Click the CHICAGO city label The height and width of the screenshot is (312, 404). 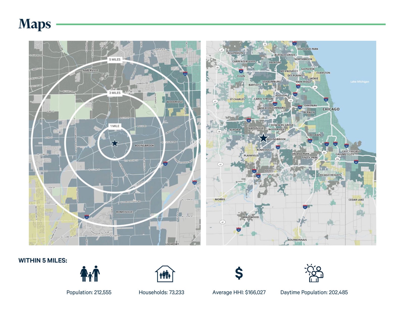[331, 109]
